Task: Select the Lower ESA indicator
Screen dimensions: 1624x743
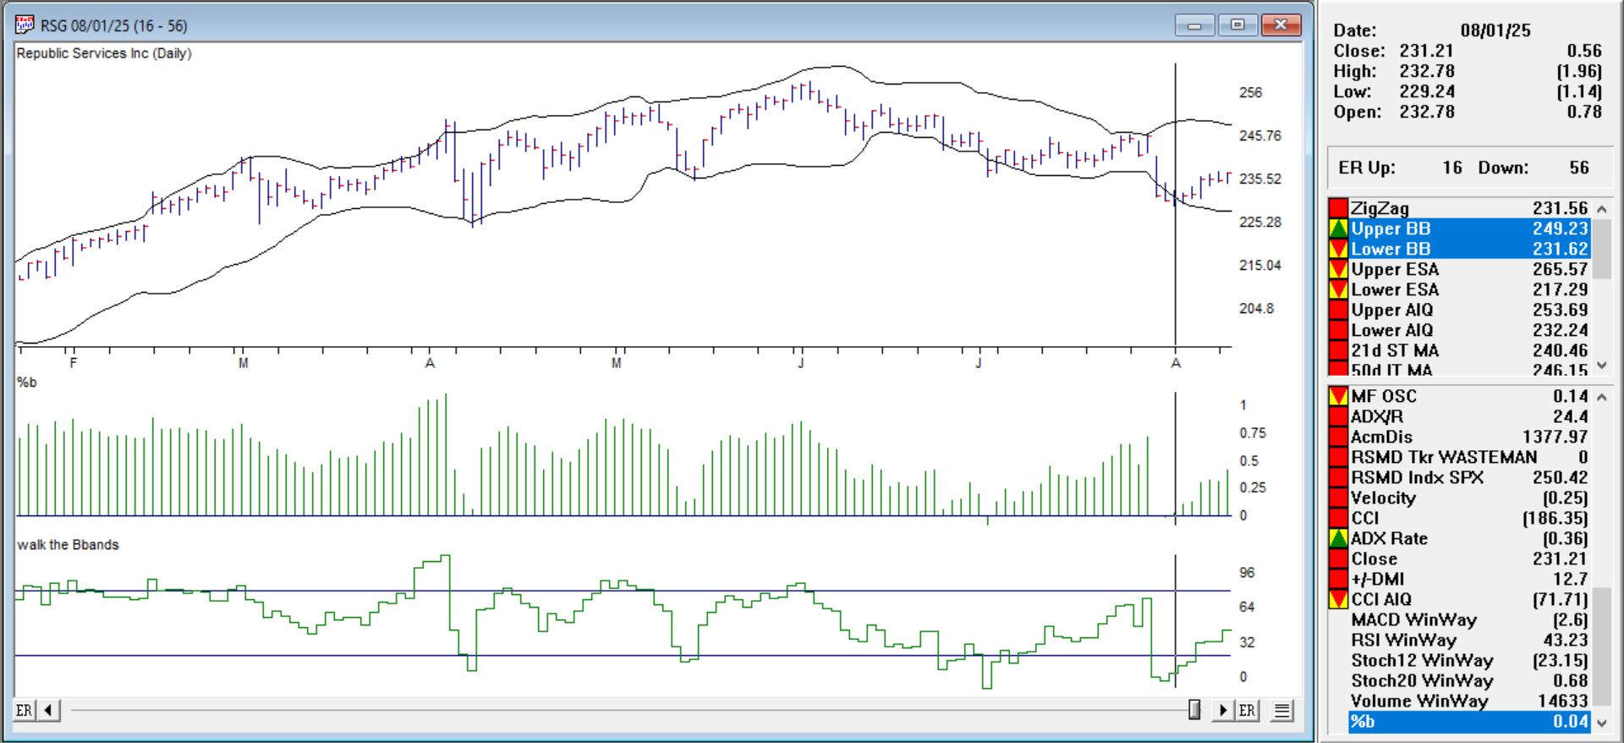Action: click(x=1468, y=289)
